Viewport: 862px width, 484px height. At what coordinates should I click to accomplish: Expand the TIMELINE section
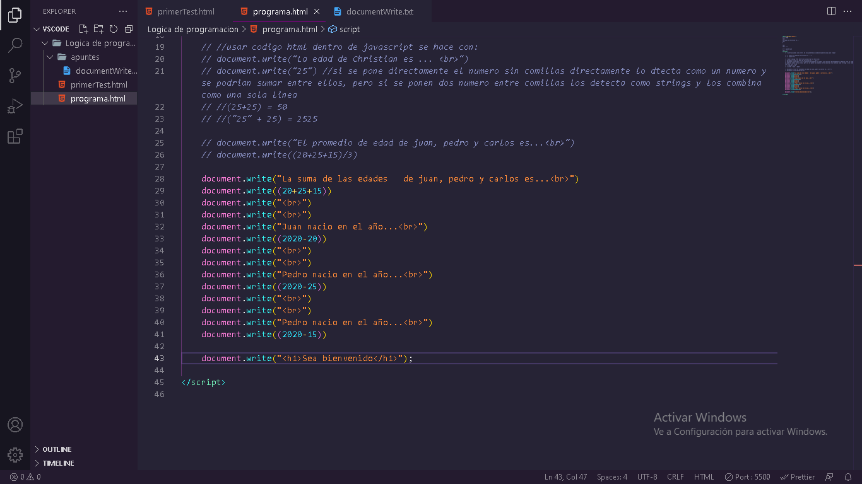click(x=58, y=463)
